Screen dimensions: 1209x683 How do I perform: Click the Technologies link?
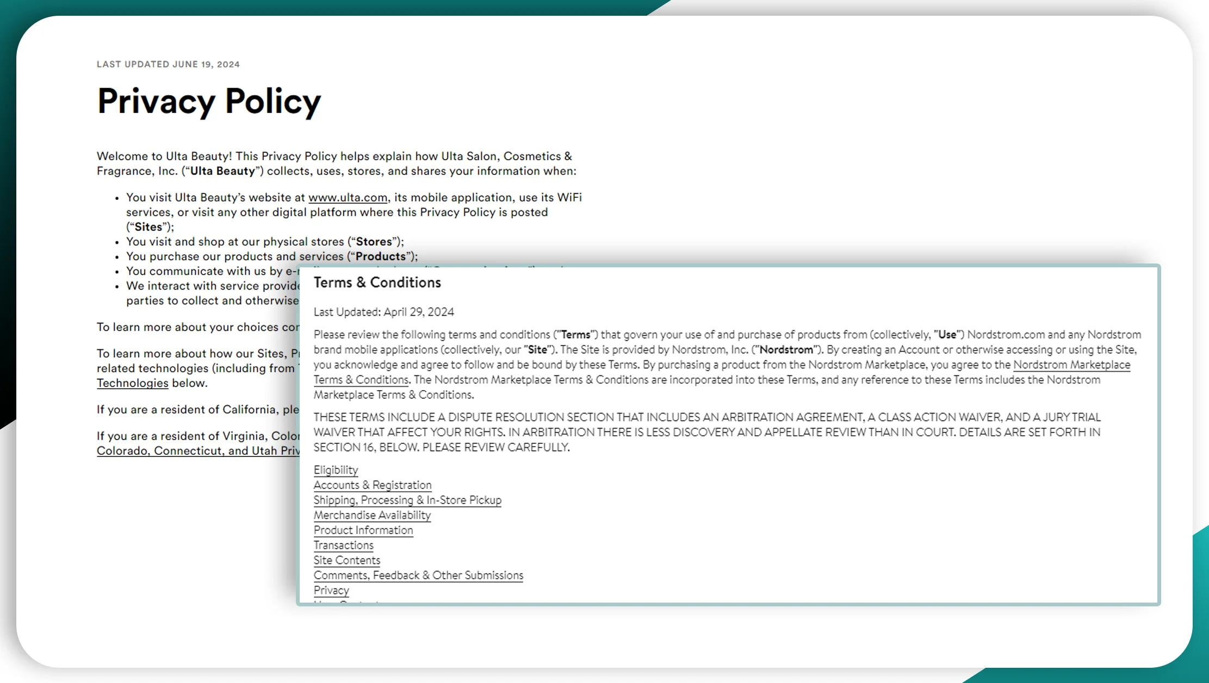point(132,383)
